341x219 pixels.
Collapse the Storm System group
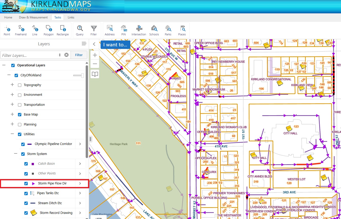point(16,154)
